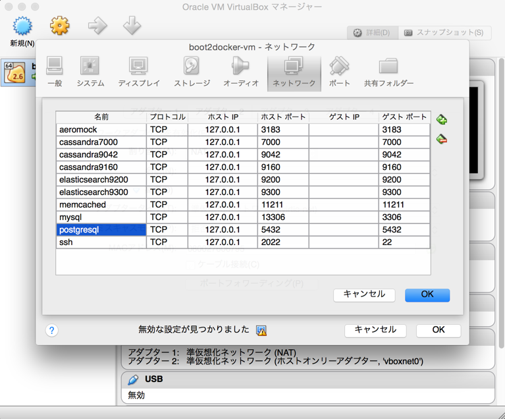Viewport: 505px width, 419px height.
Task: Select the cassandra9160 rule name
Action: tap(101, 167)
